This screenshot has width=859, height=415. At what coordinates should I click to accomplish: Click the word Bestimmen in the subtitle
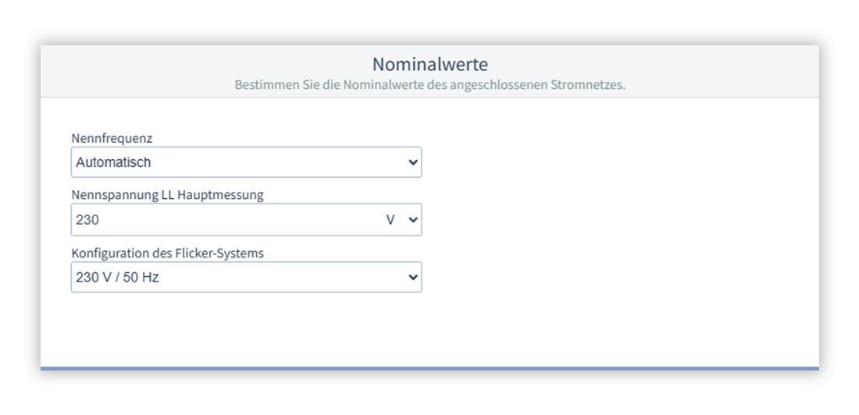click(x=262, y=83)
